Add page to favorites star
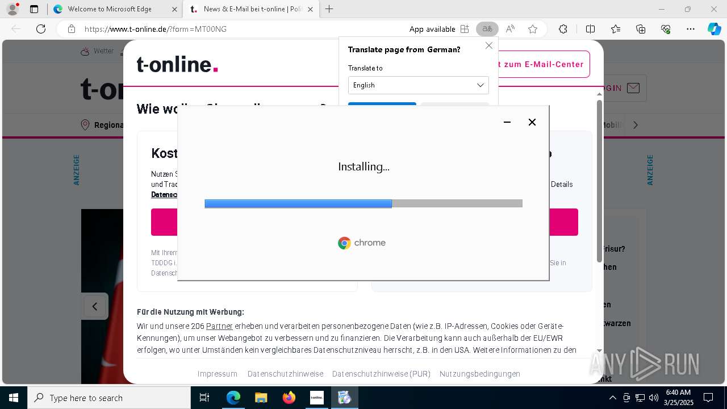The height and width of the screenshot is (409, 727). (x=532, y=29)
